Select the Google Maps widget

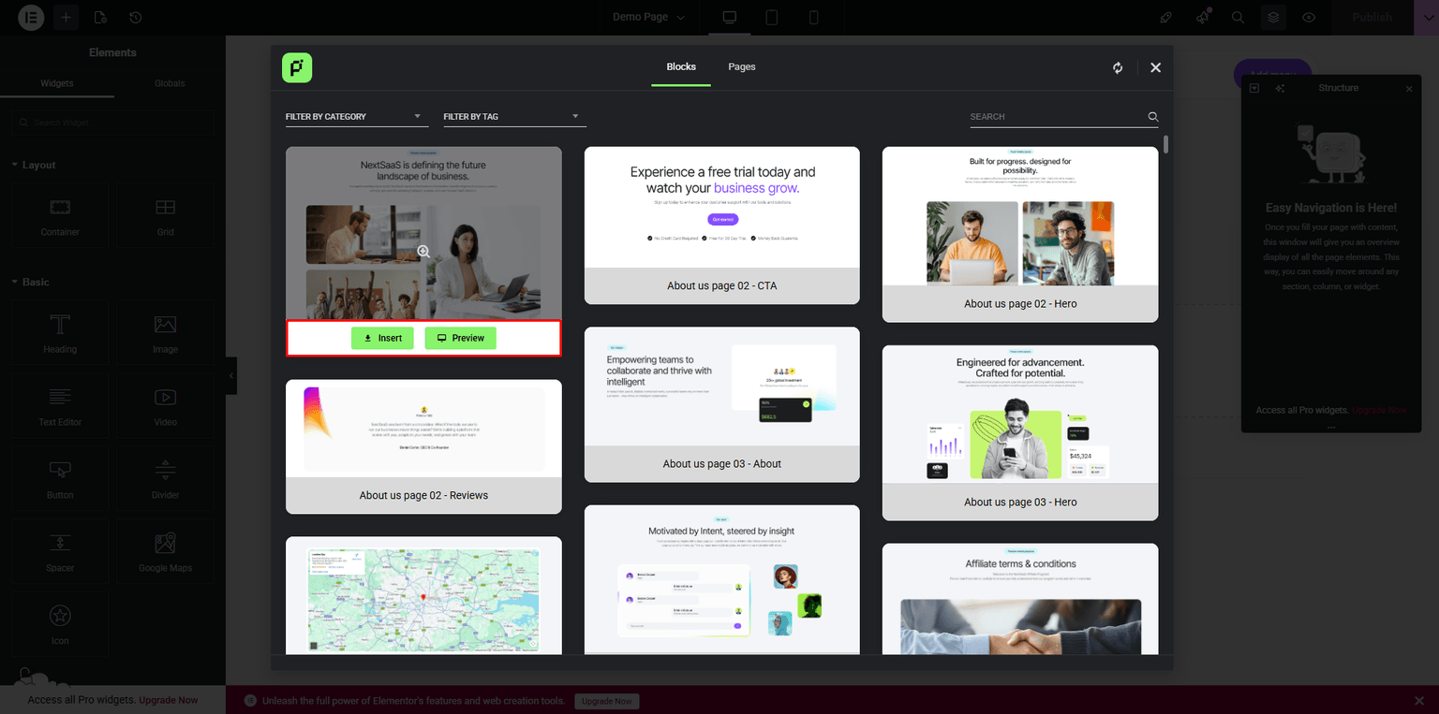tap(165, 551)
